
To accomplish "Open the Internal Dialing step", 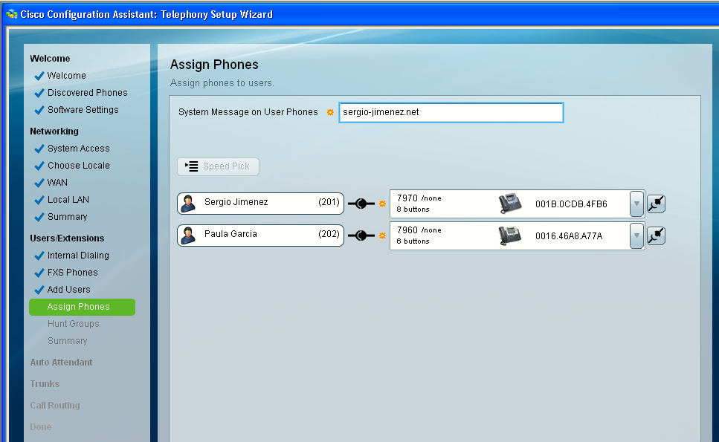I will click(x=78, y=255).
